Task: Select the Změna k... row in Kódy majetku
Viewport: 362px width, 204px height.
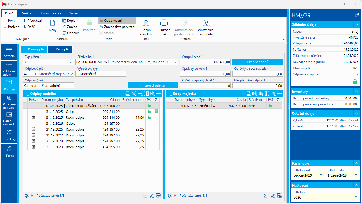Action: 224,106
